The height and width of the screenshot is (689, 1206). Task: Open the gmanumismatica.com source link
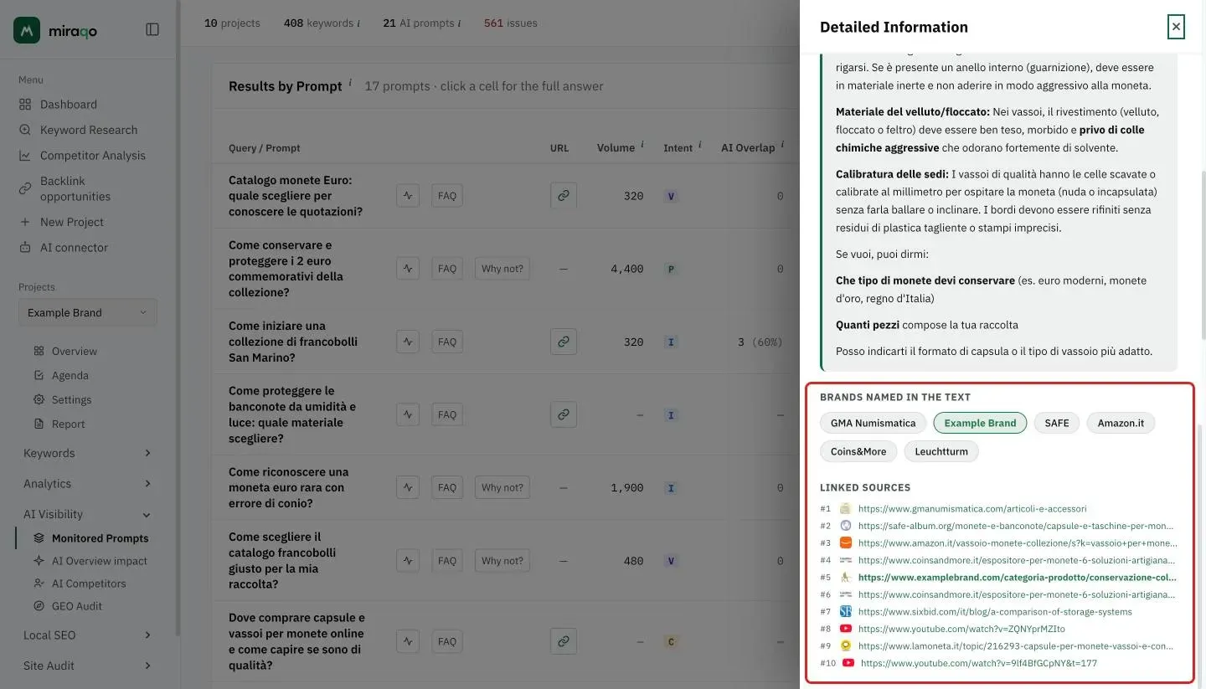(972, 509)
